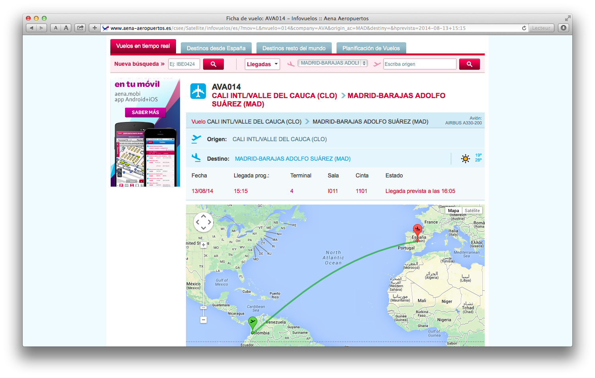595x378 pixels.
Task: Switch map to Mapa view
Action: (453, 211)
